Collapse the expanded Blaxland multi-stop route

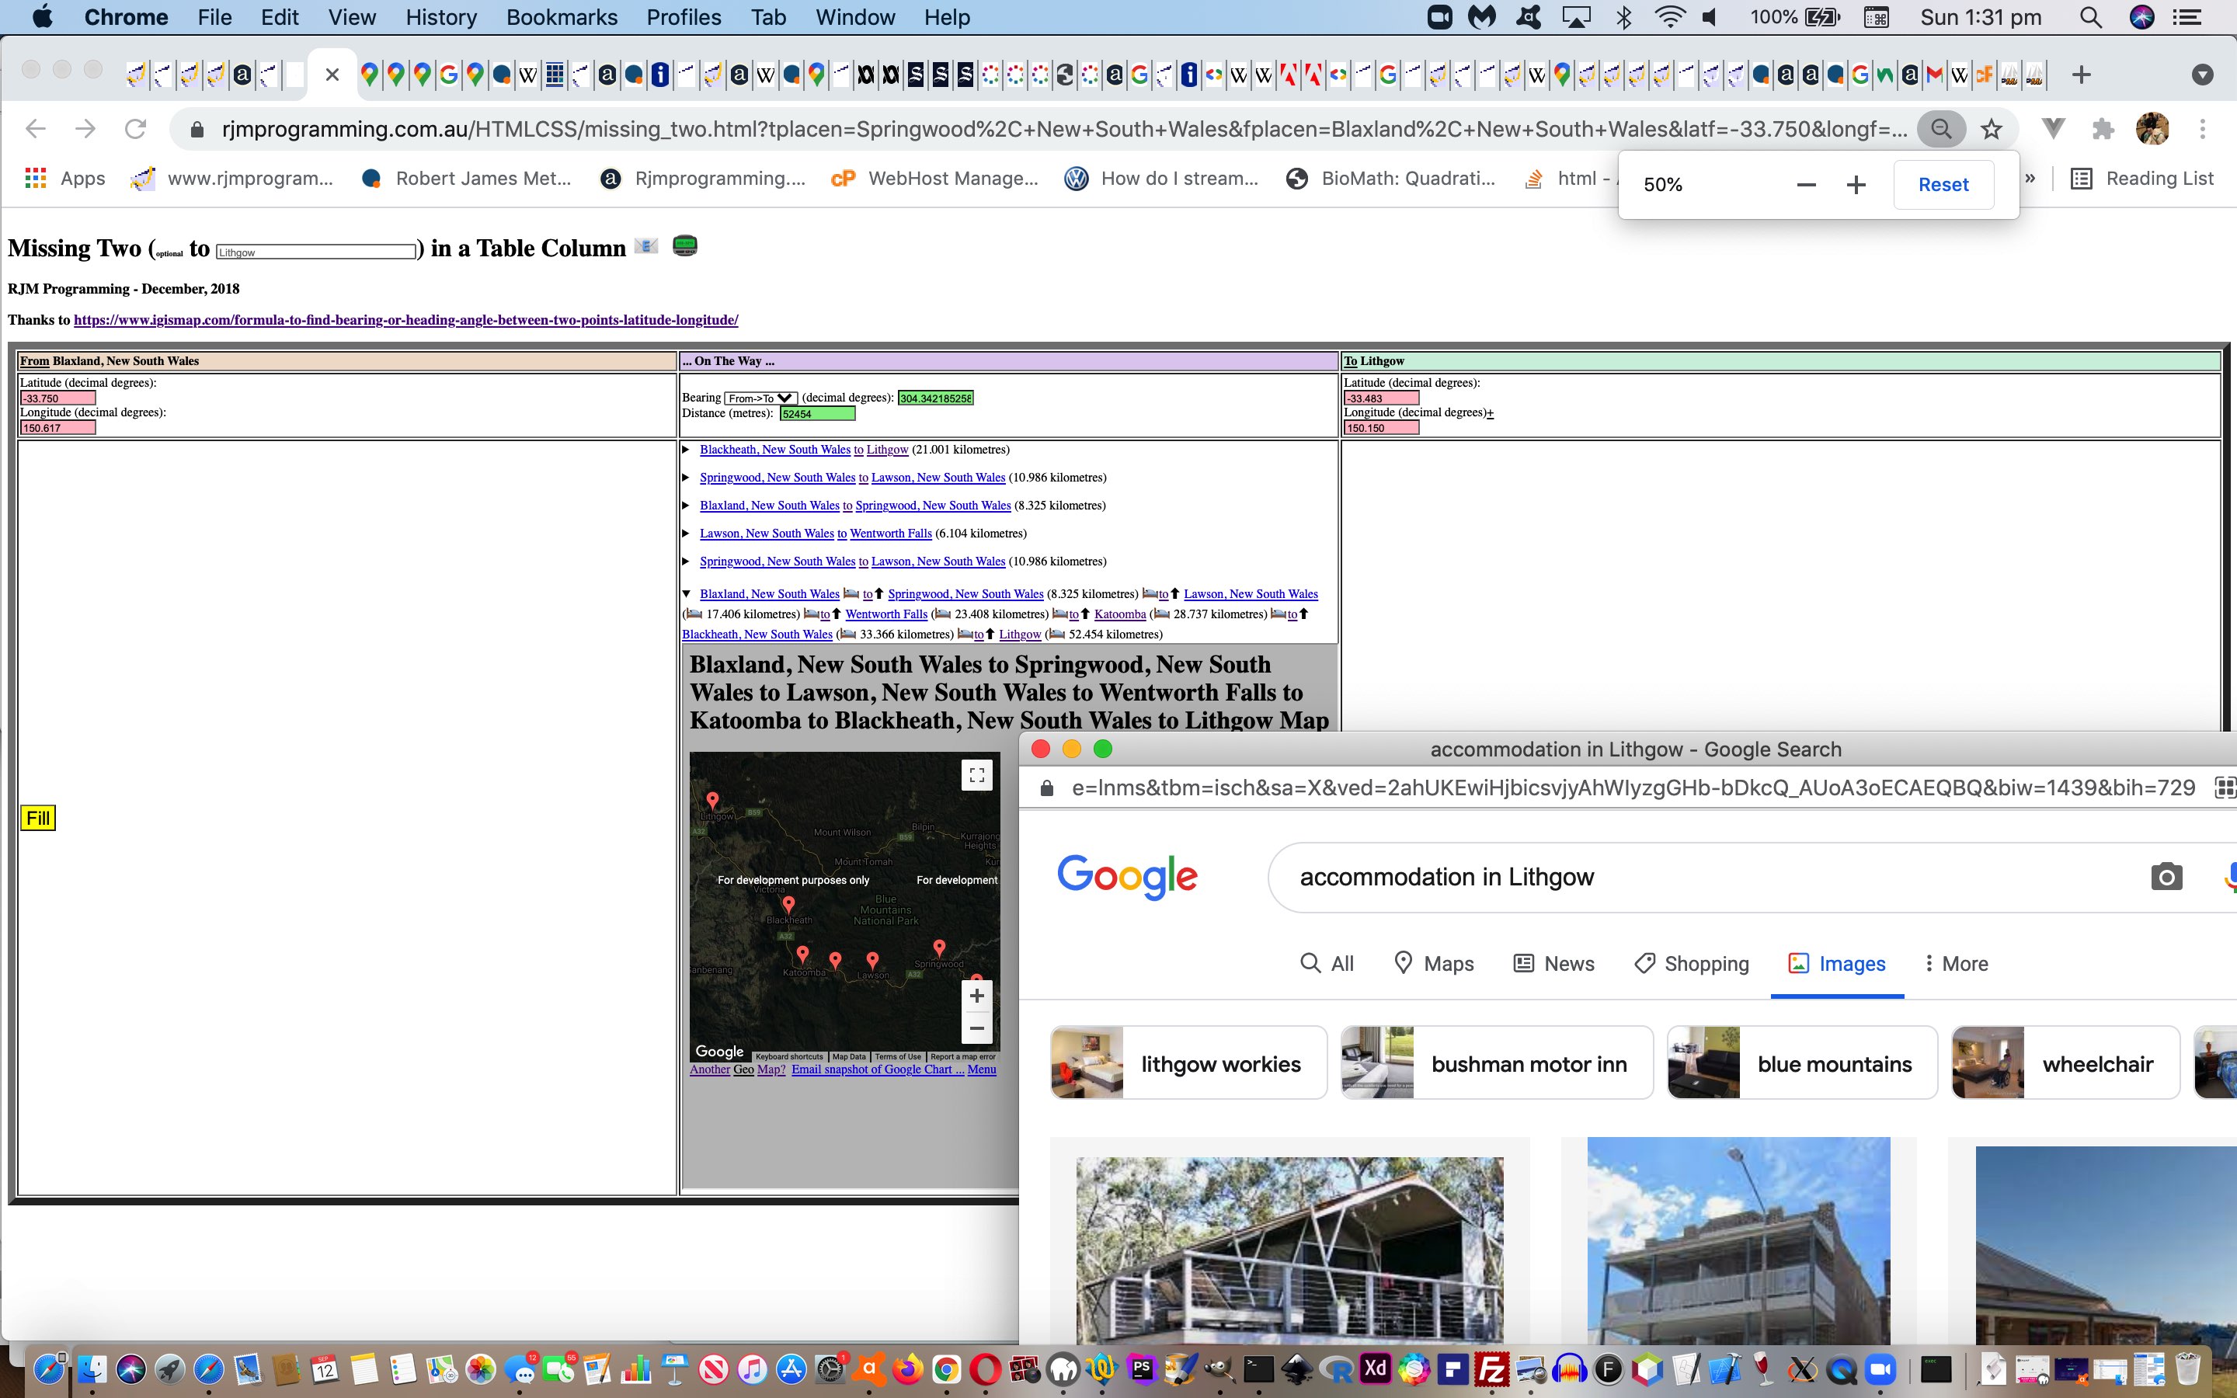pyautogui.click(x=686, y=593)
